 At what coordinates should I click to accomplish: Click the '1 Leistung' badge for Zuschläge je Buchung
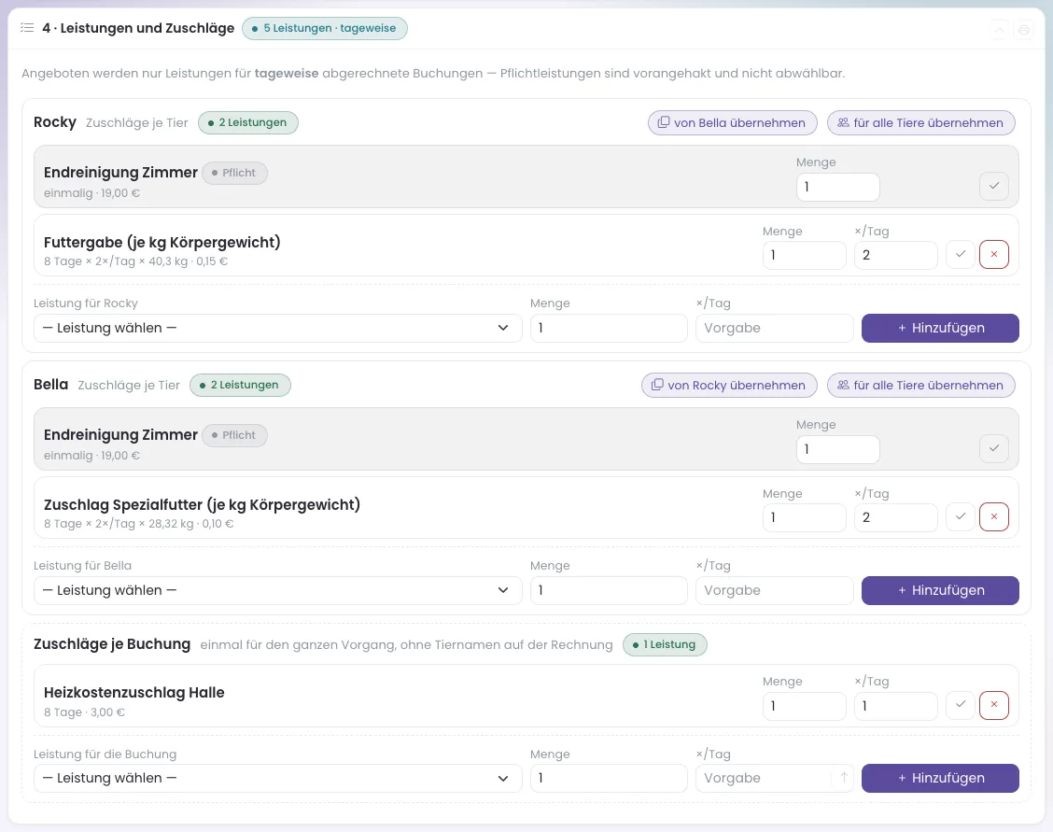click(x=665, y=644)
